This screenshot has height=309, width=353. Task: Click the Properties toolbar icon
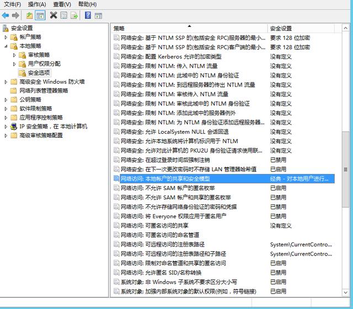(64, 15)
